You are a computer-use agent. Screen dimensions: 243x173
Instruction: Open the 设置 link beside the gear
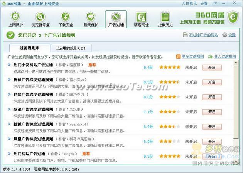coord(232,35)
